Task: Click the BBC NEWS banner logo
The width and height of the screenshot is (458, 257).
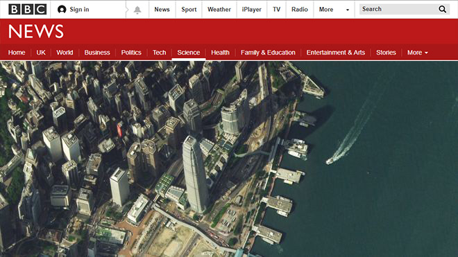Action: point(36,31)
